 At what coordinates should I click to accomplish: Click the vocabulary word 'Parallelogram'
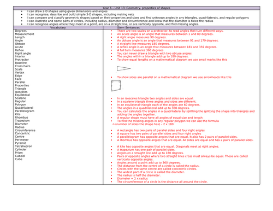tap(25, 111)
